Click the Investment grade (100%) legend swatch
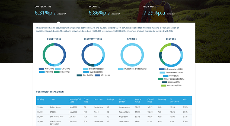The width and height of the screenshot is (230, 126). [121, 69]
